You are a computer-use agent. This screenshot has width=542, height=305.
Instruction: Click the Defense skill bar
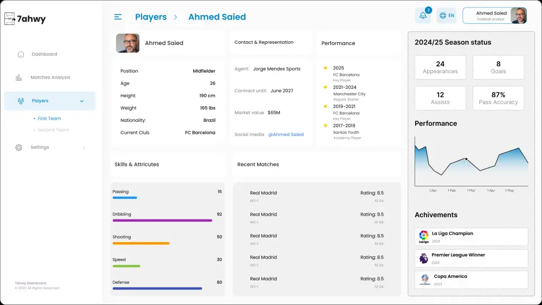[157, 288]
